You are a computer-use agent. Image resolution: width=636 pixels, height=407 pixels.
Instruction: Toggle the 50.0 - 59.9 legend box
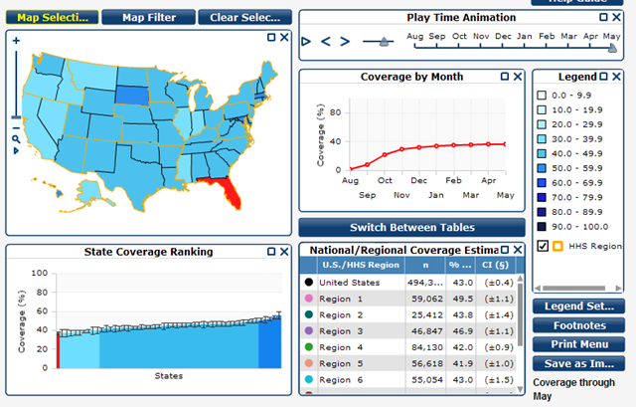tap(542, 168)
